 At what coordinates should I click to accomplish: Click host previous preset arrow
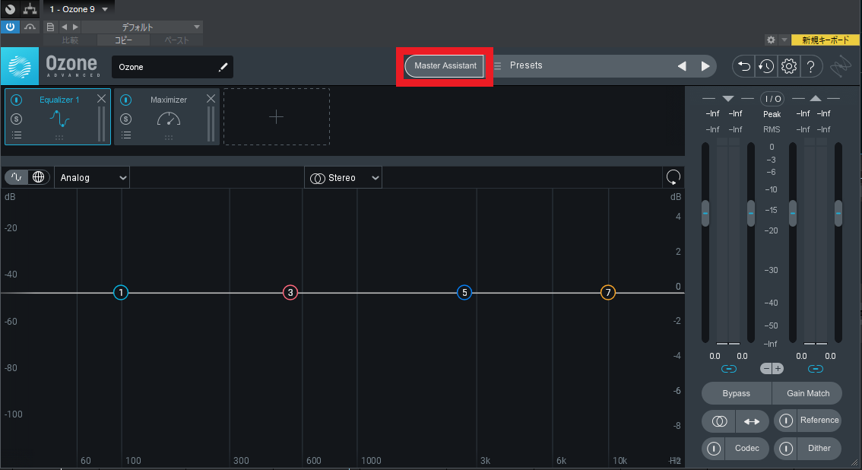point(65,27)
